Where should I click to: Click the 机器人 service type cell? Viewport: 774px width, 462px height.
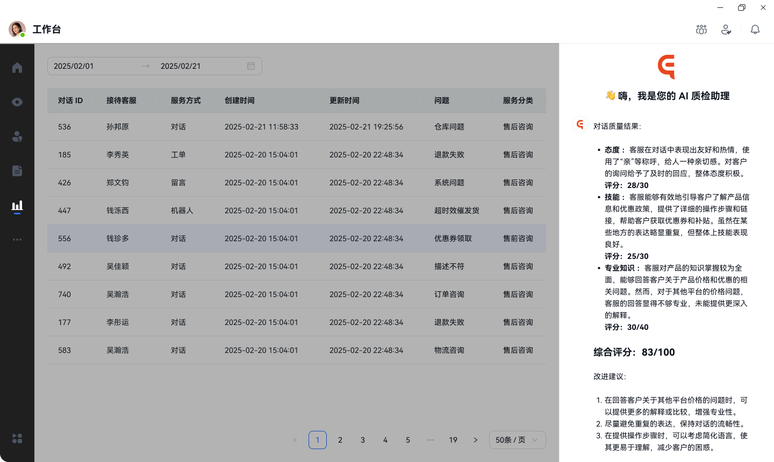(x=182, y=211)
